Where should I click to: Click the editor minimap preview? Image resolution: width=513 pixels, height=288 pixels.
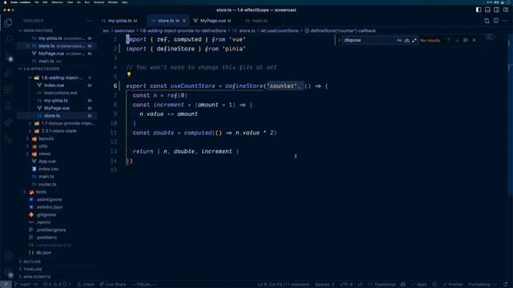click(491, 38)
